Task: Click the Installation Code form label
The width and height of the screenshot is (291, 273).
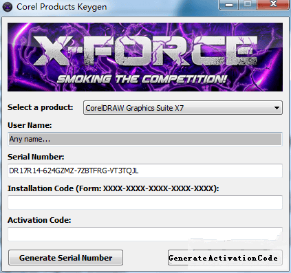Action: (114, 188)
